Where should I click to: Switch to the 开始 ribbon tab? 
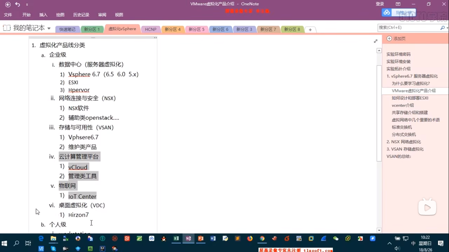(26, 15)
